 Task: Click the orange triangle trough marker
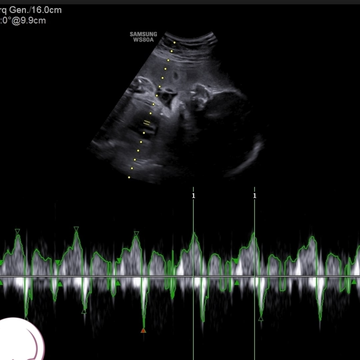143,330
